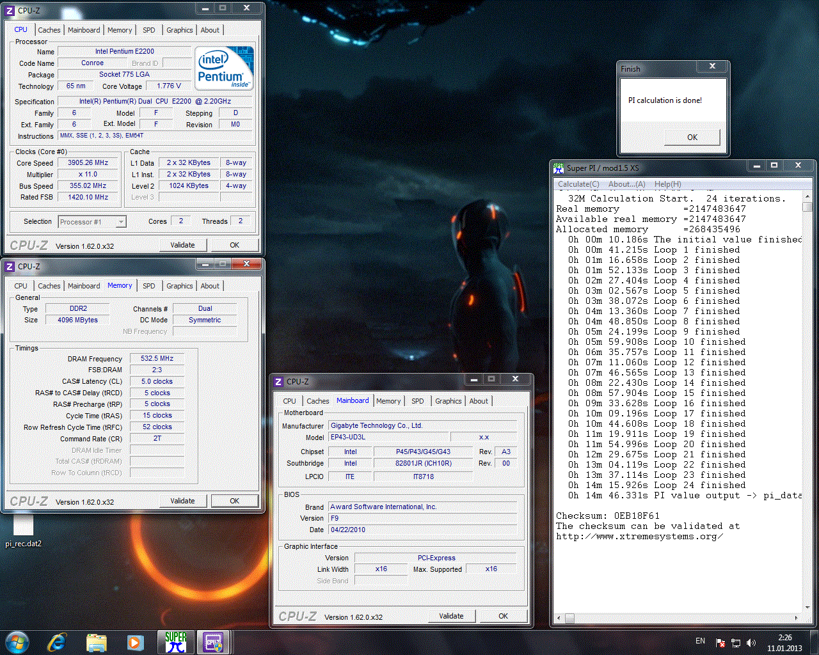
Task: Select CPU tab in Mainboard CPU-Z window
Action: [290, 401]
